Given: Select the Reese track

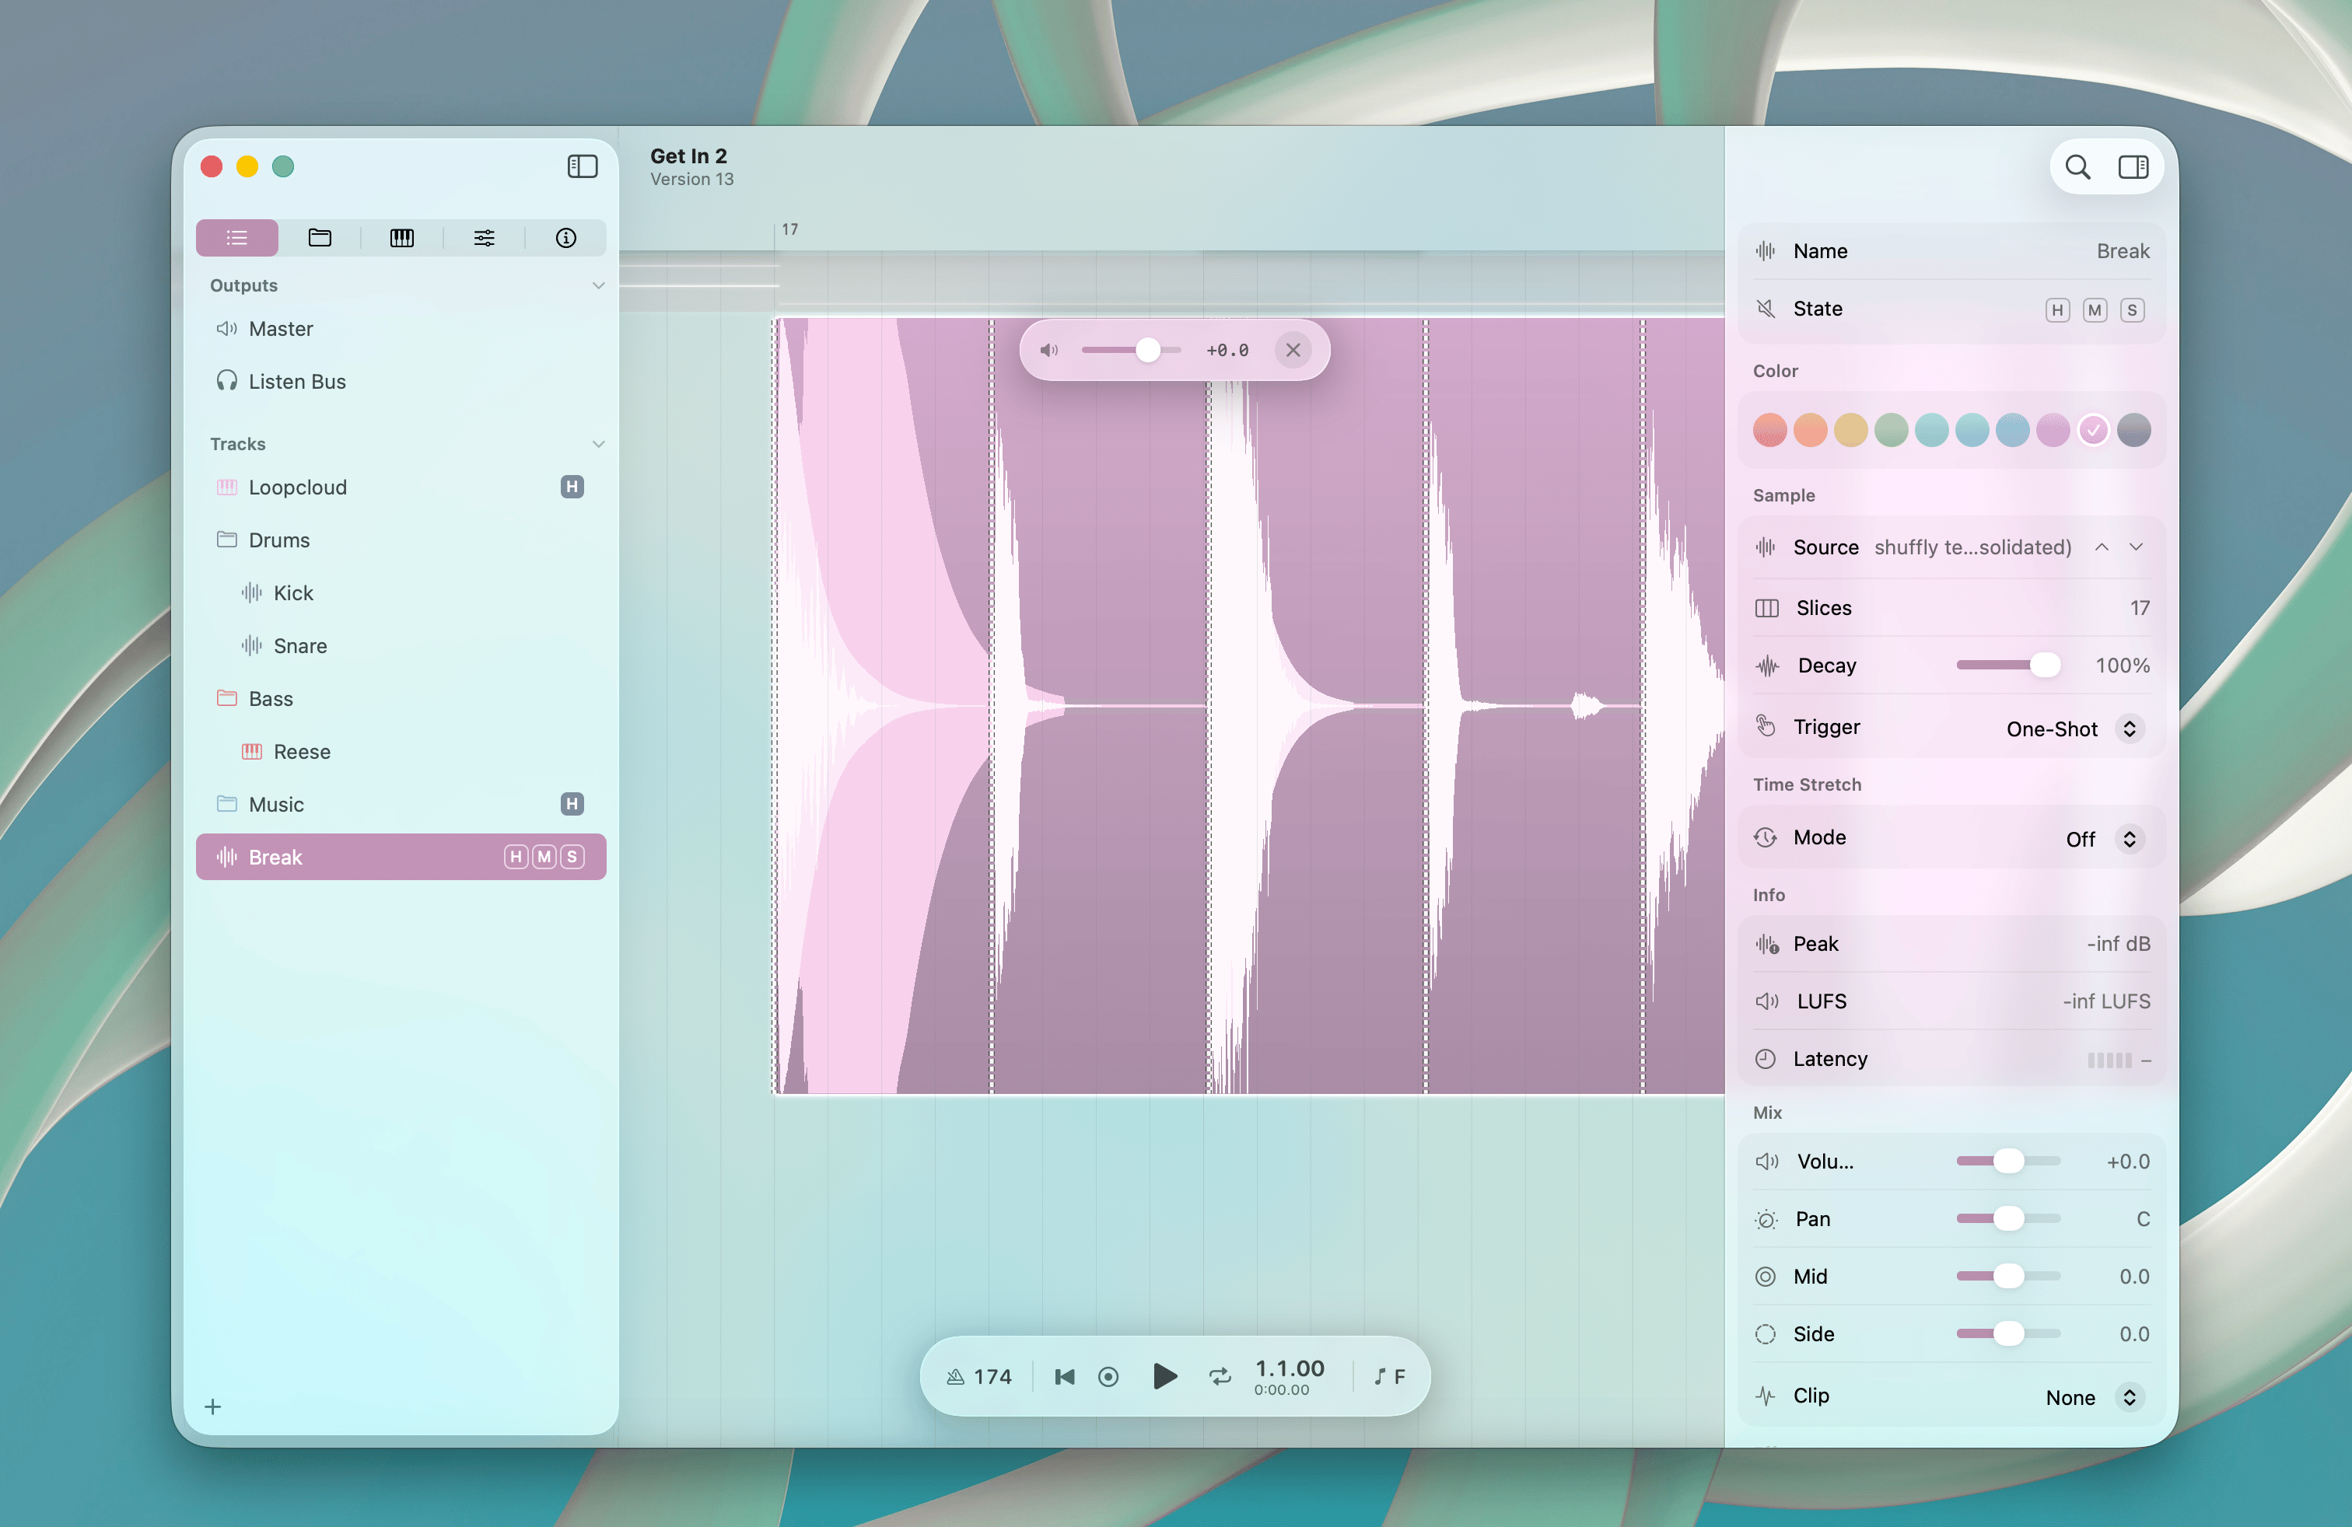Looking at the screenshot, I should pyautogui.click(x=401, y=752).
